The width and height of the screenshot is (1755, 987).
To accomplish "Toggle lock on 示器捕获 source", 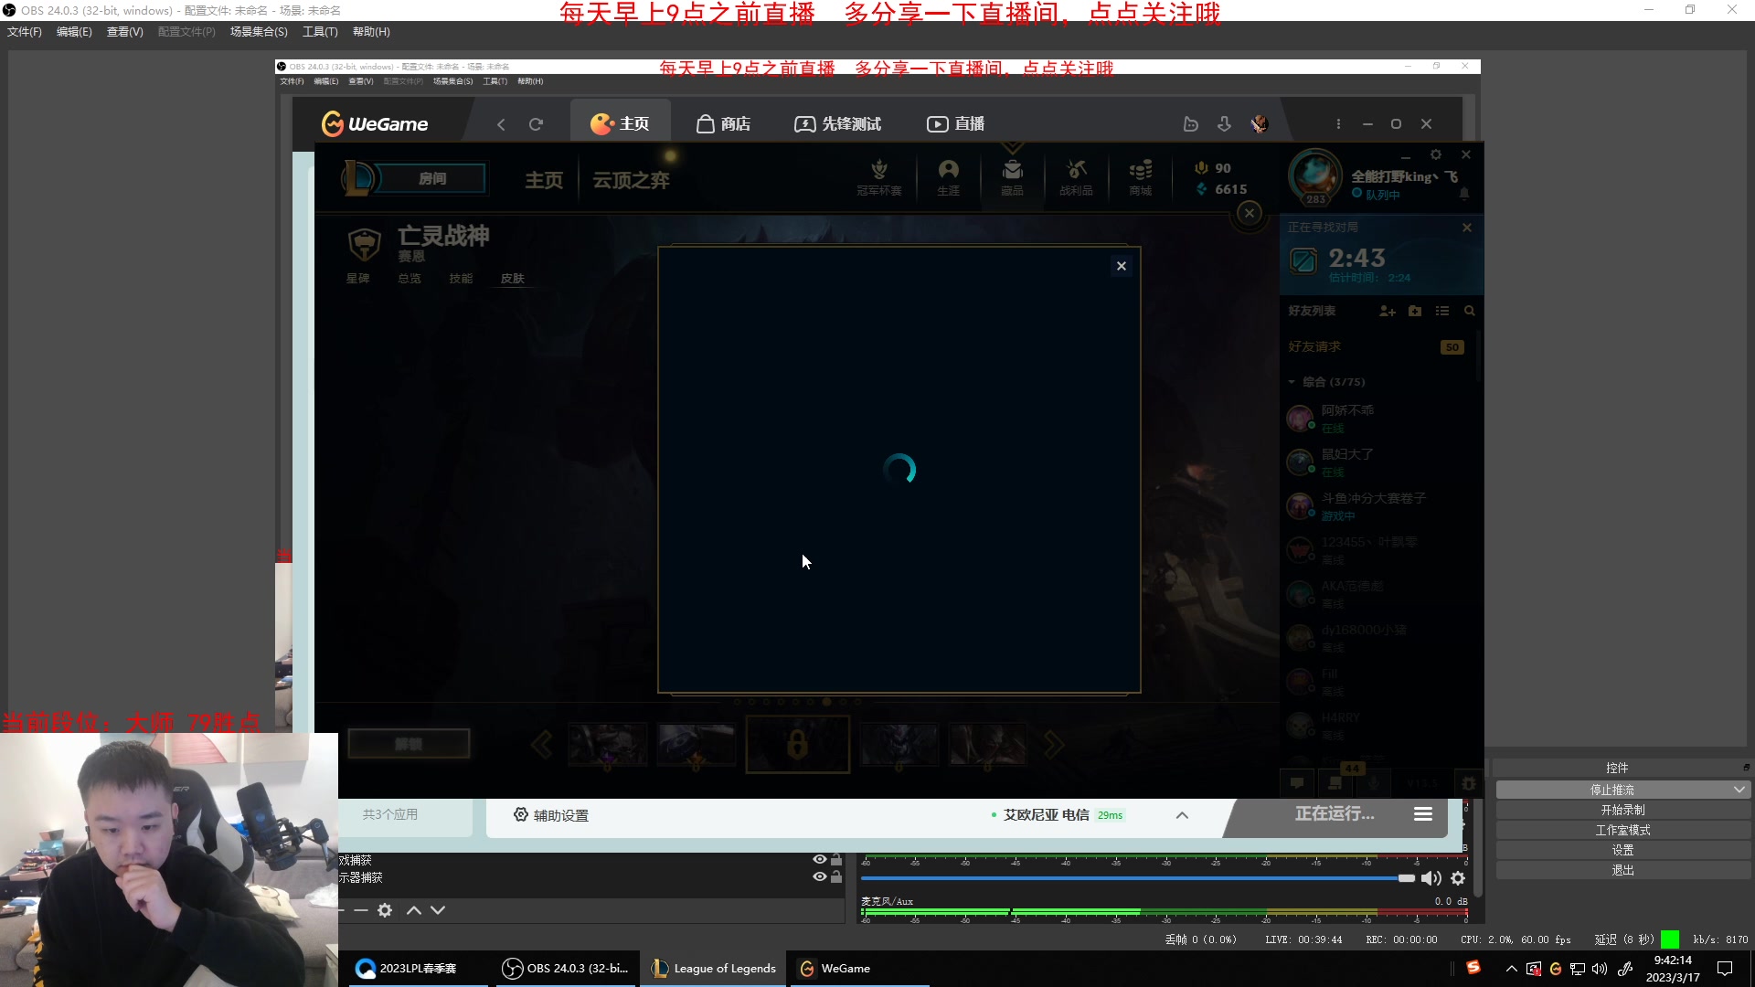I will tap(836, 877).
